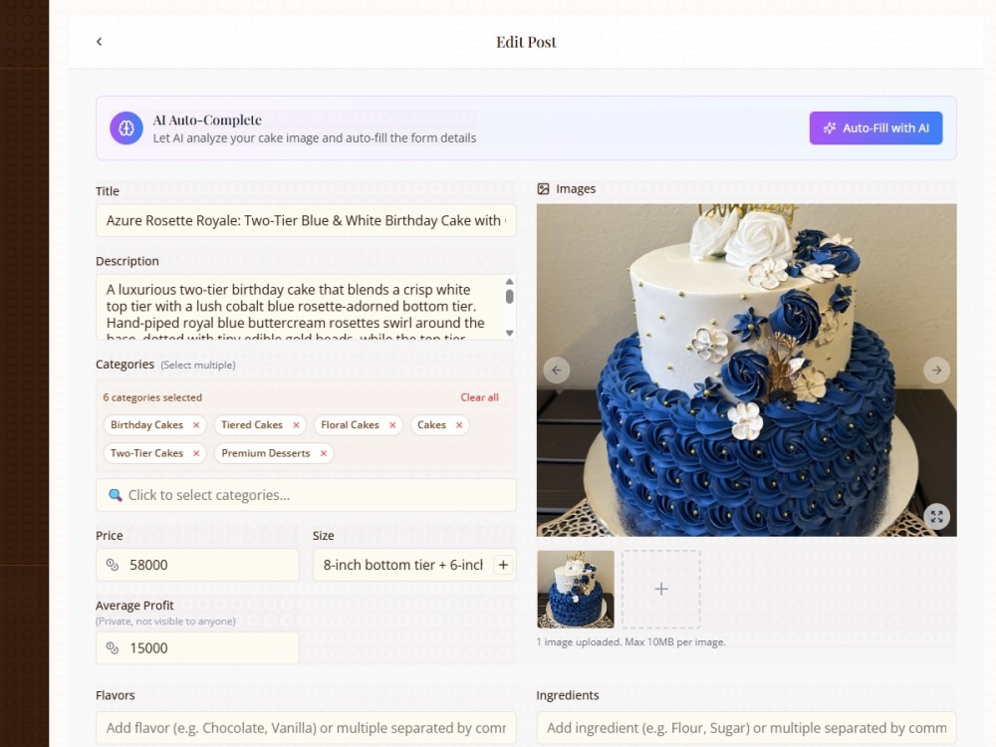The height and width of the screenshot is (747, 996).
Task: Click the Images section picture icon
Action: coord(543,188)
